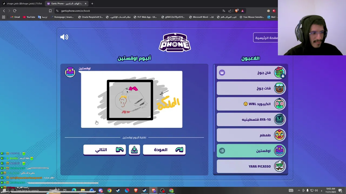Select player row طمطم
Screen dimensions: 346x194
251,135
